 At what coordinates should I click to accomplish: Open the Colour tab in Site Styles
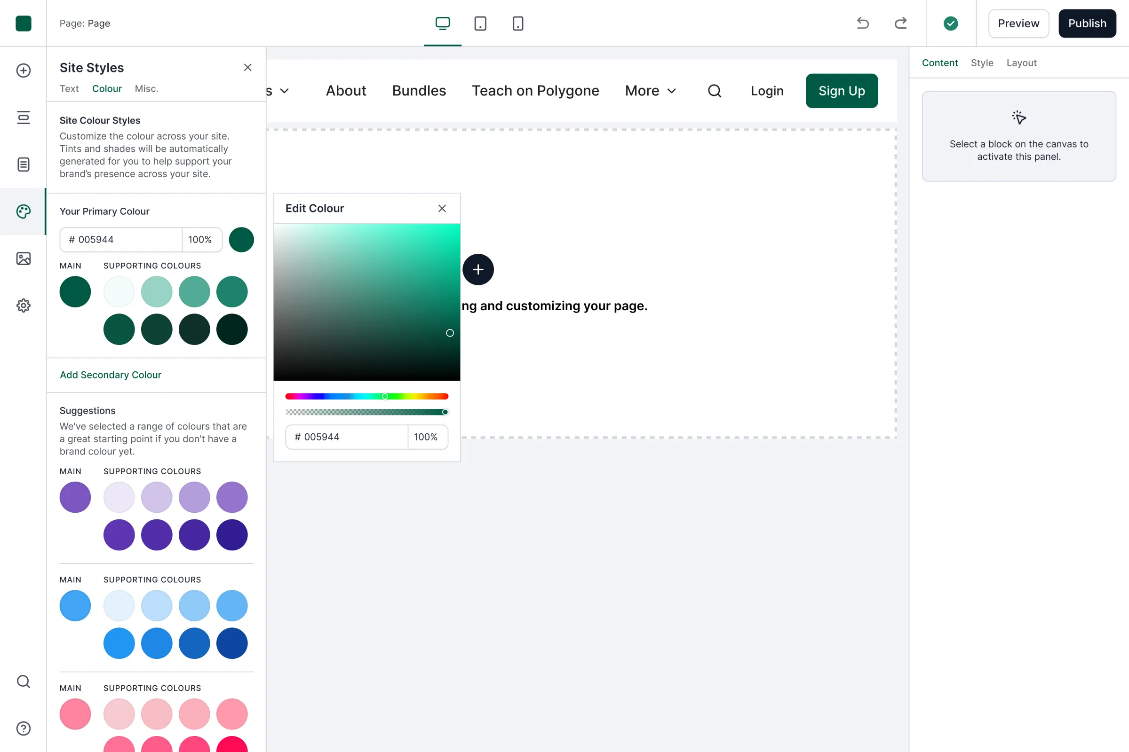click(x=107, y=89)
